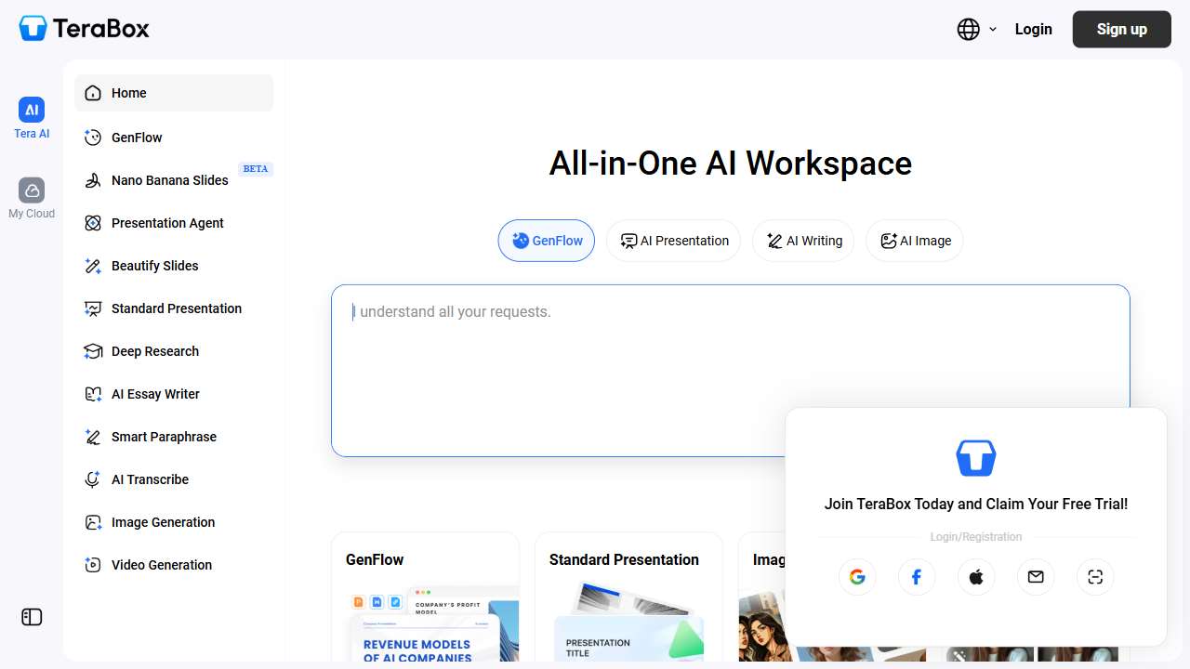Toggle the sidebar collapse icon

tap(32, 617)
